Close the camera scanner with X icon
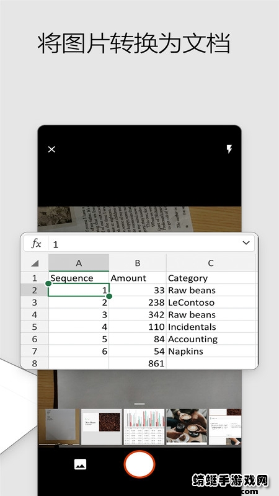This screenshot has width=279, height=496. click(x=51, y=149)
